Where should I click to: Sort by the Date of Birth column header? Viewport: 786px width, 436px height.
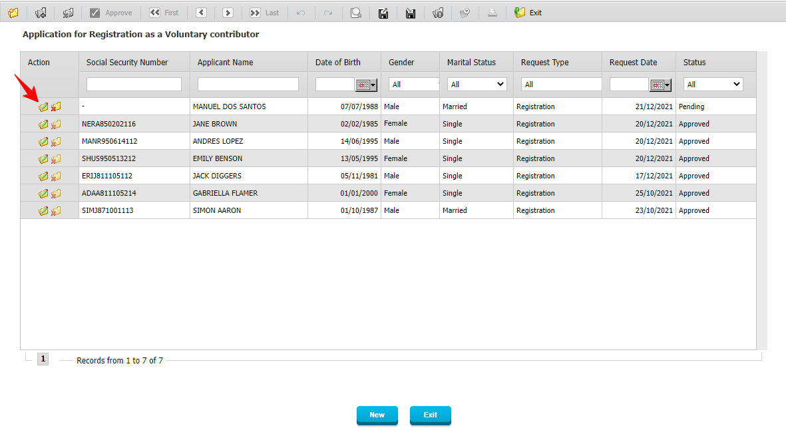[x=338, y=62]
